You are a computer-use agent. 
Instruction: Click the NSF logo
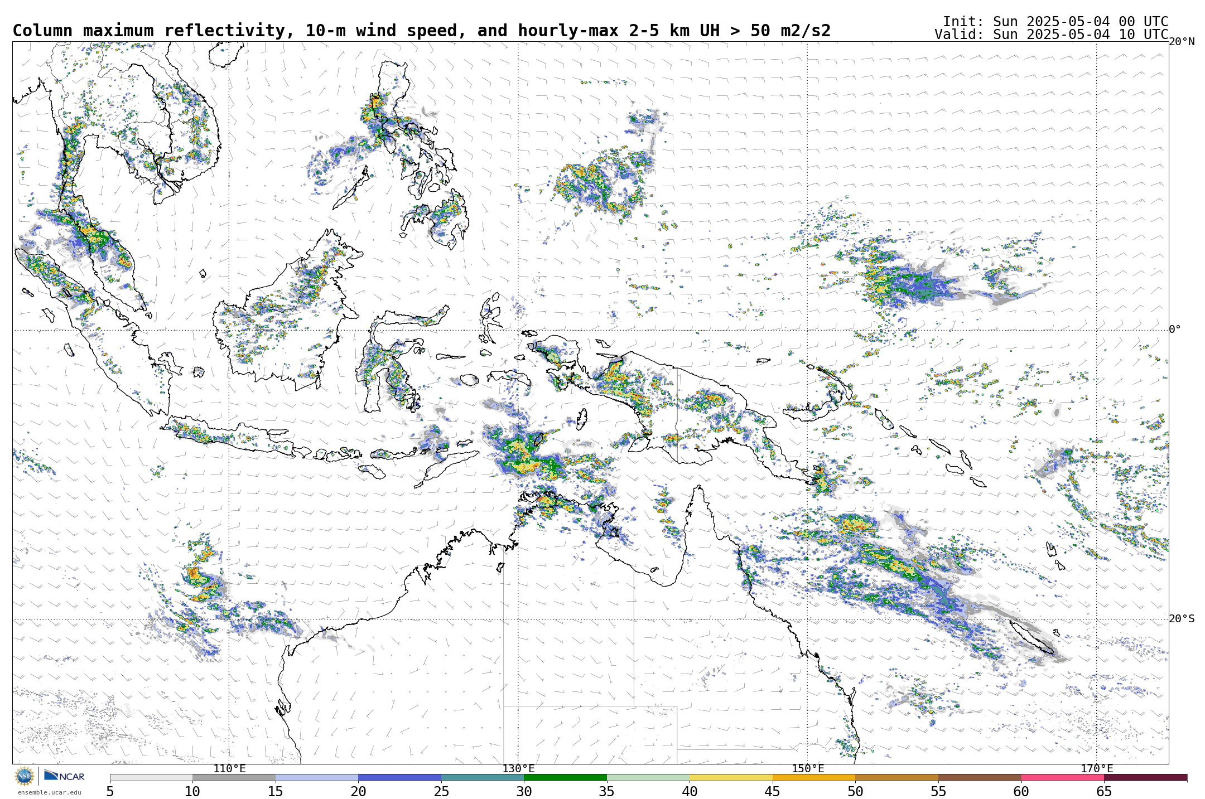click(x=25, y=776)
